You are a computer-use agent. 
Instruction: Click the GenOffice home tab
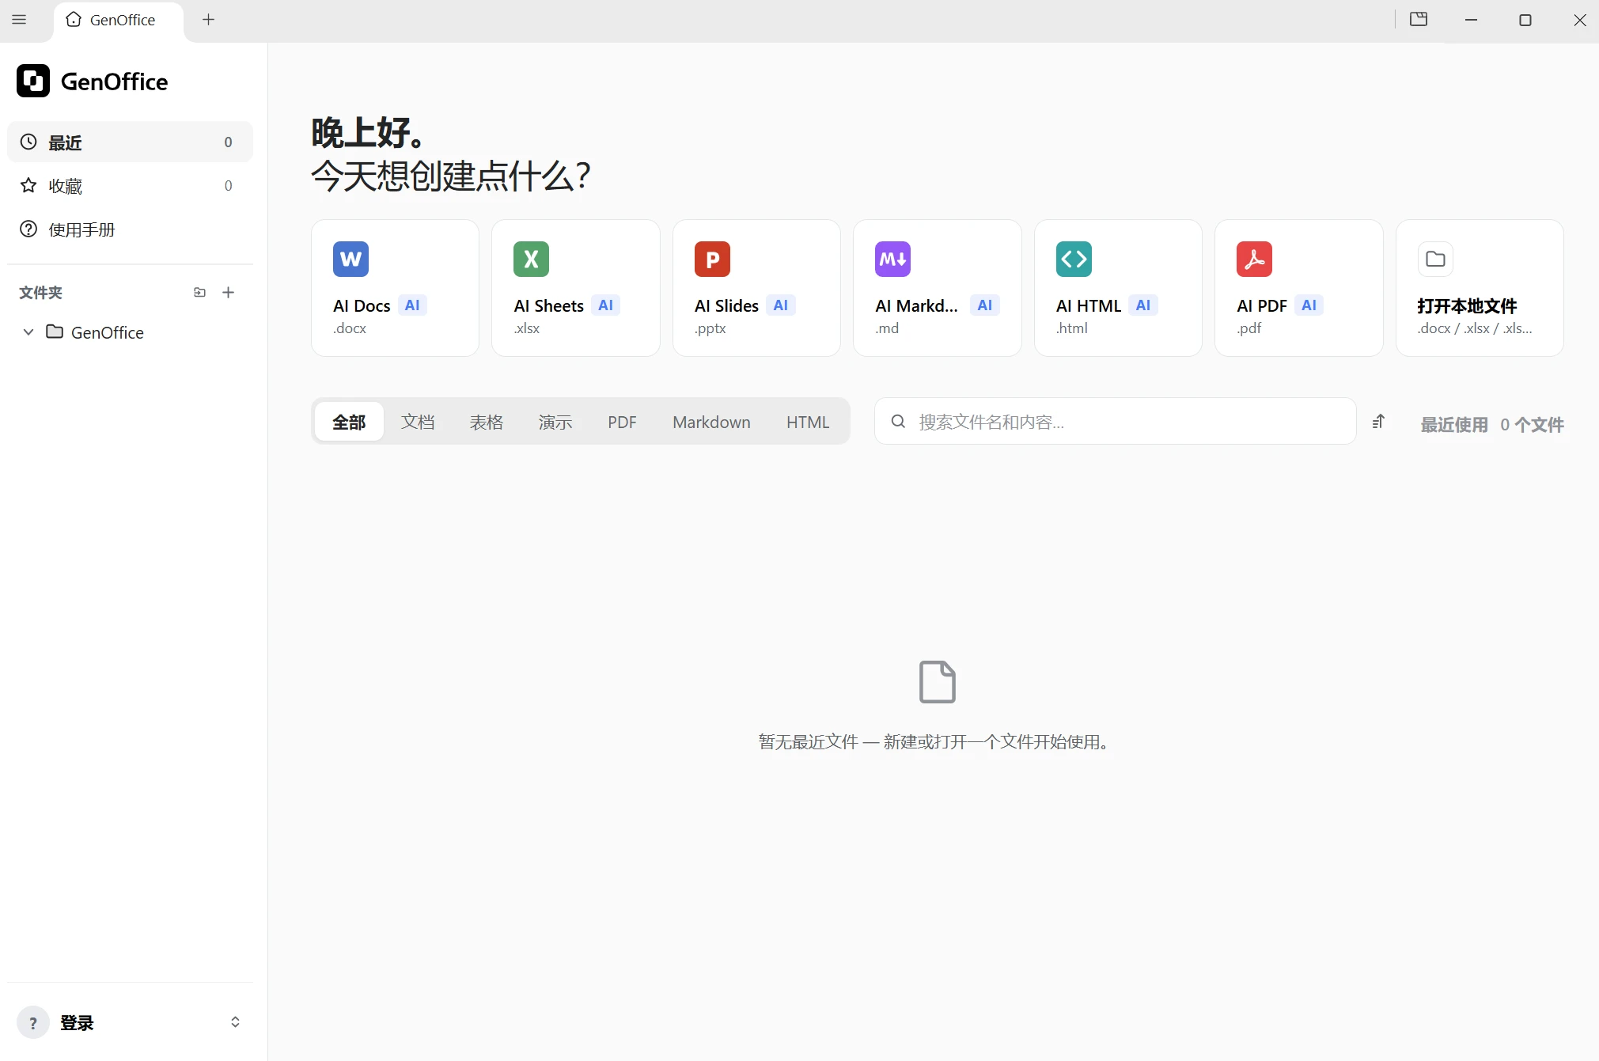point(119,21)
